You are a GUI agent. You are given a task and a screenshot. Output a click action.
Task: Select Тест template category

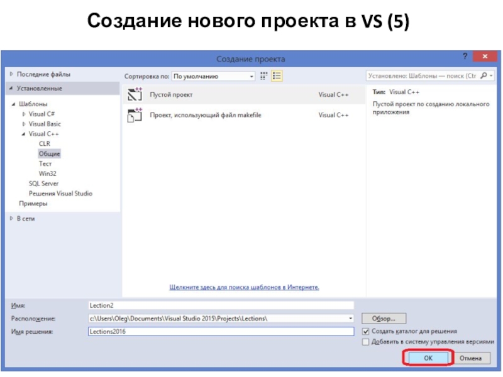point(45,163)
